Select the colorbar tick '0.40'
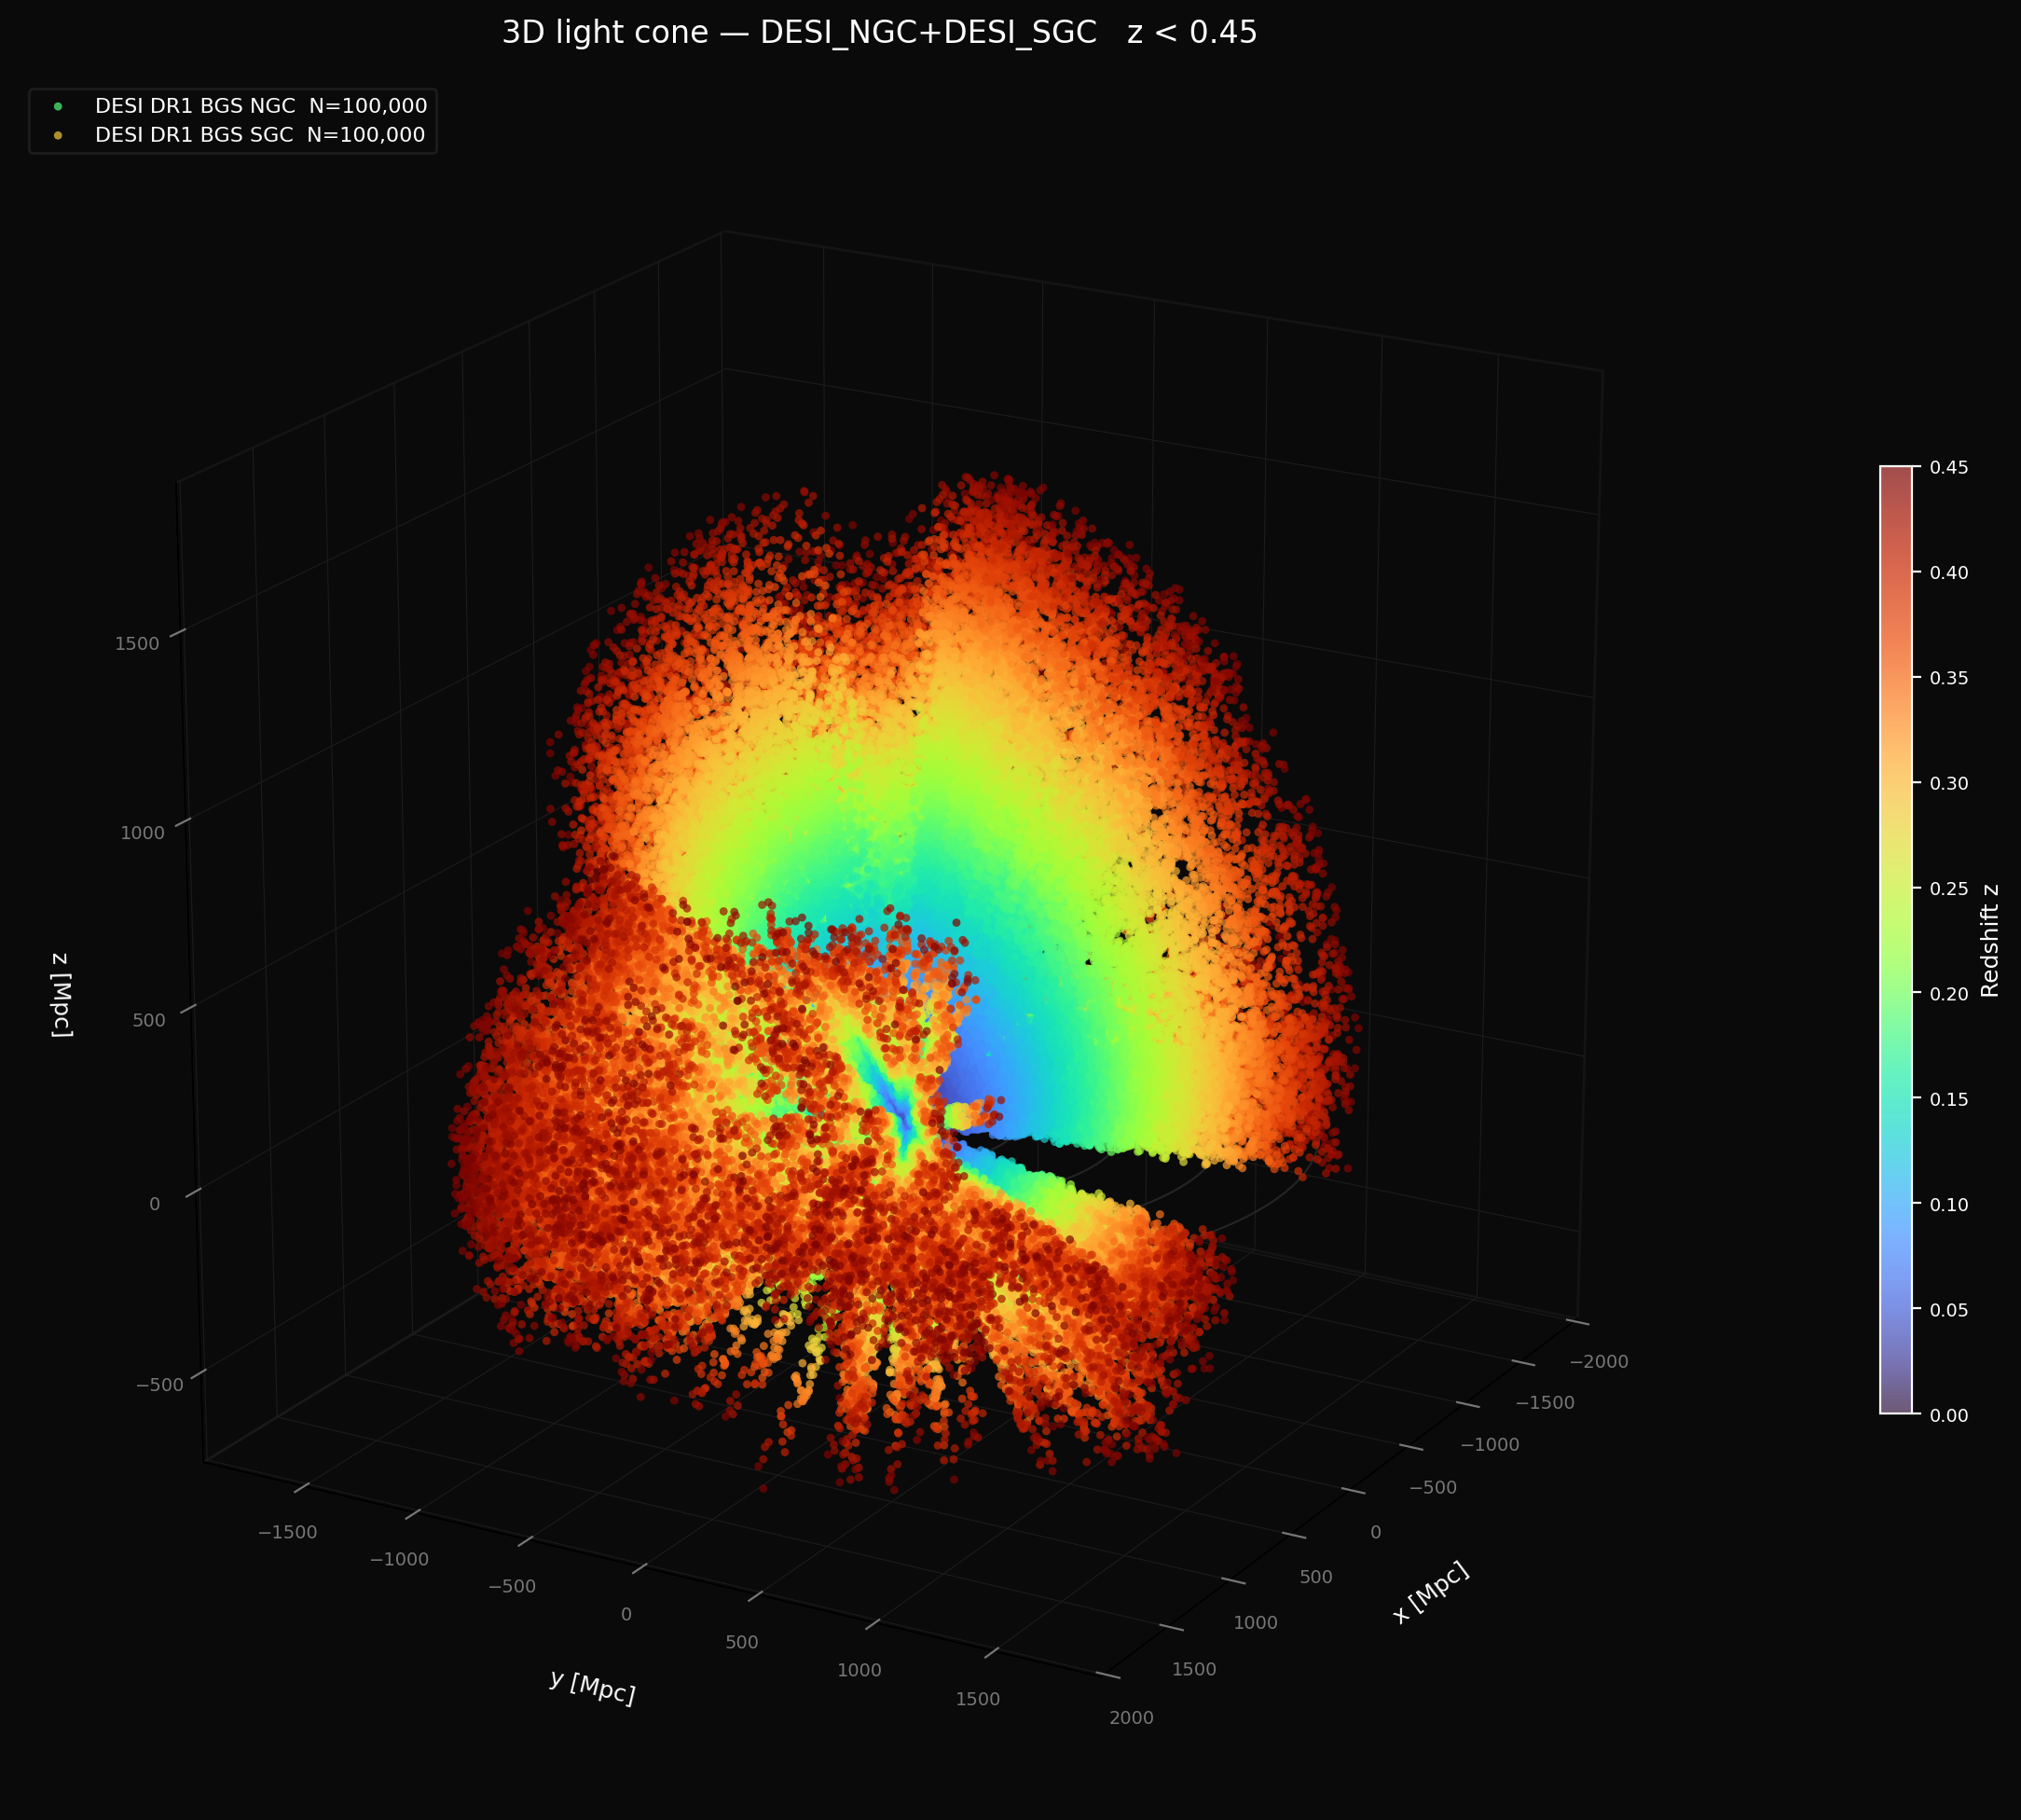 (1949, 572)
